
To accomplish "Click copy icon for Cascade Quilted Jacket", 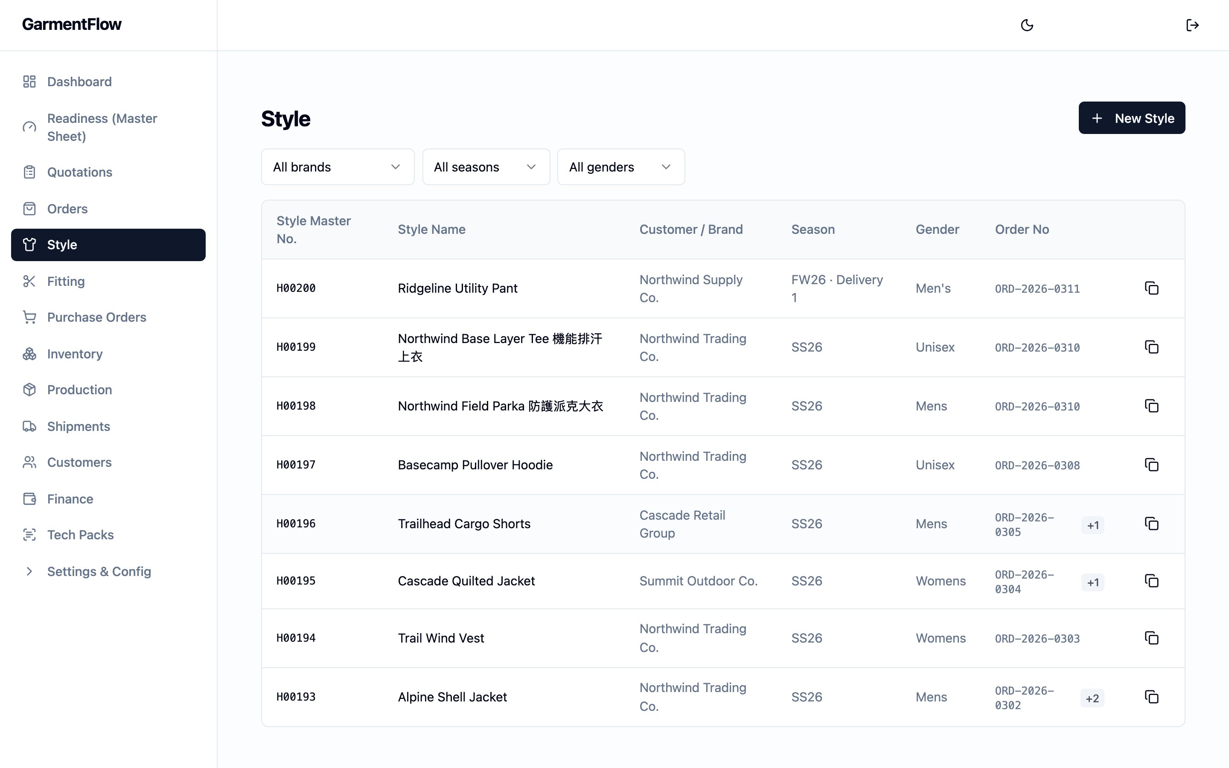I will pos(1151,581).
